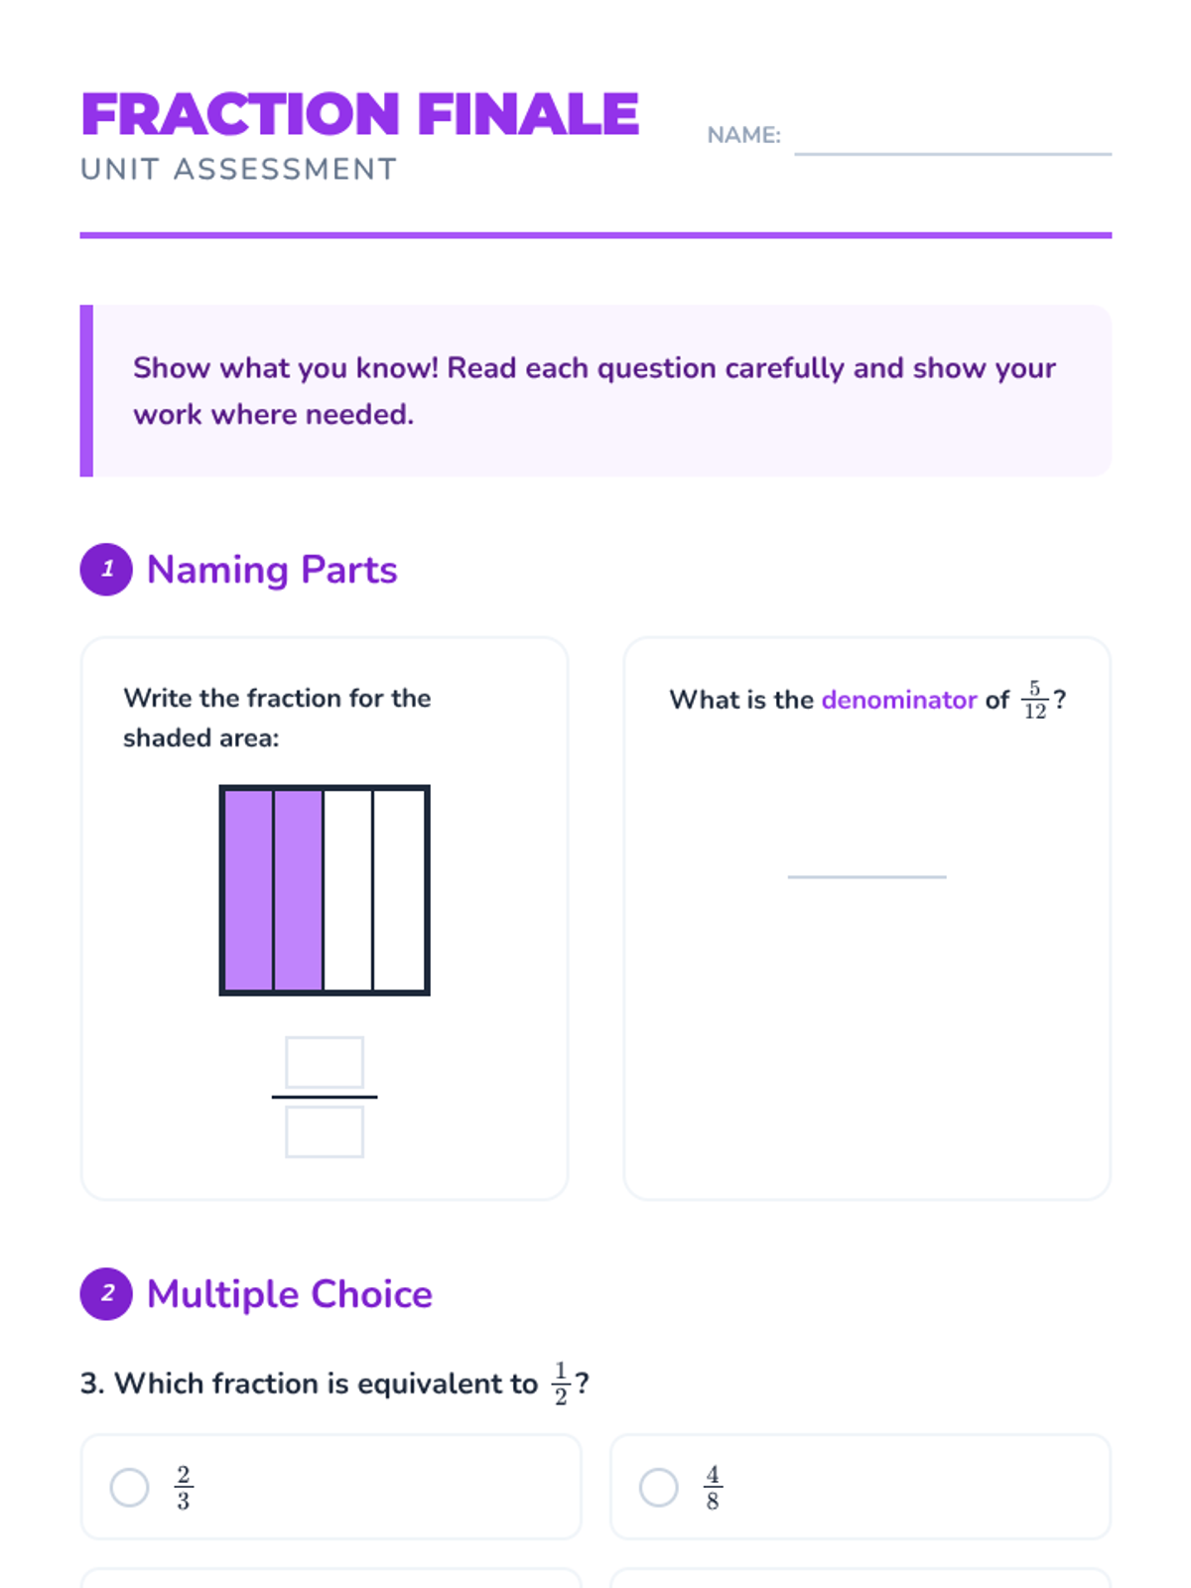Click the numerator box below the shaded diagram
1191x1588 pixels.
(x=325, y=1062)
